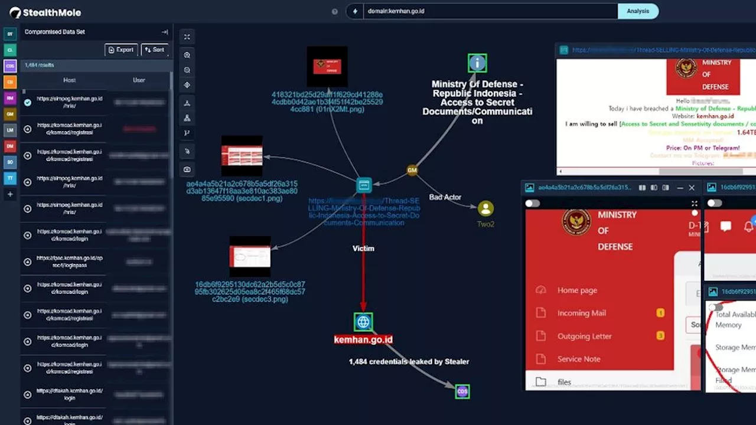Image resolution: width=756 pixels, height=425 pixels.
Task: Click the Analysis button
Action: (638, 11)
